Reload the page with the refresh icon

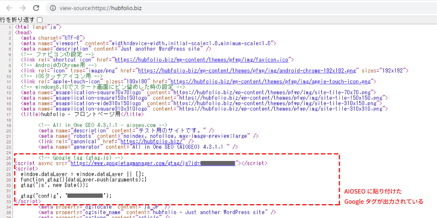(36, 8)
